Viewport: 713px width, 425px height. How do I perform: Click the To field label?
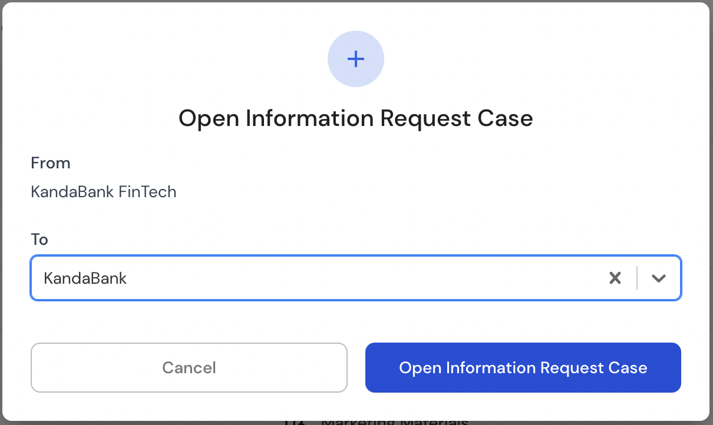click(39, 240)
